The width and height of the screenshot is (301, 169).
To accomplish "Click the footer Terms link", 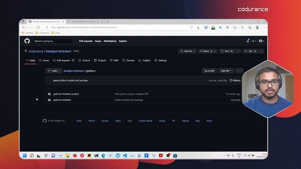I will coord(79,121).
